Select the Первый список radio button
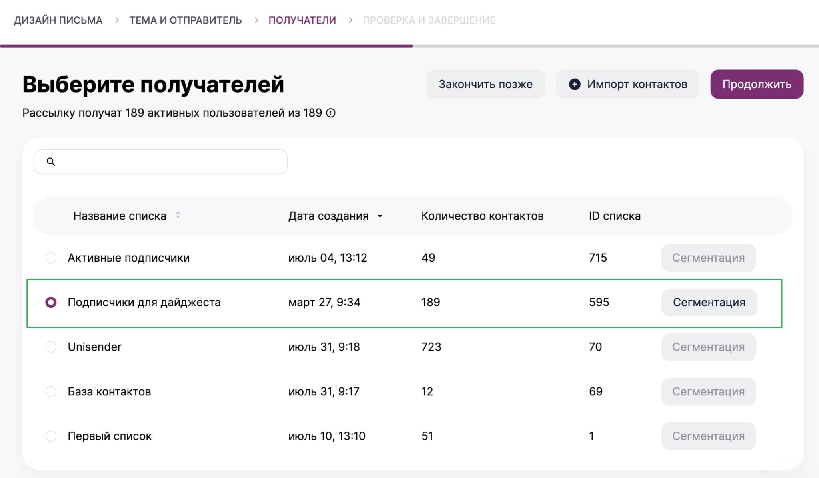The height and width of the screenshot is (478, 819). 51,436
